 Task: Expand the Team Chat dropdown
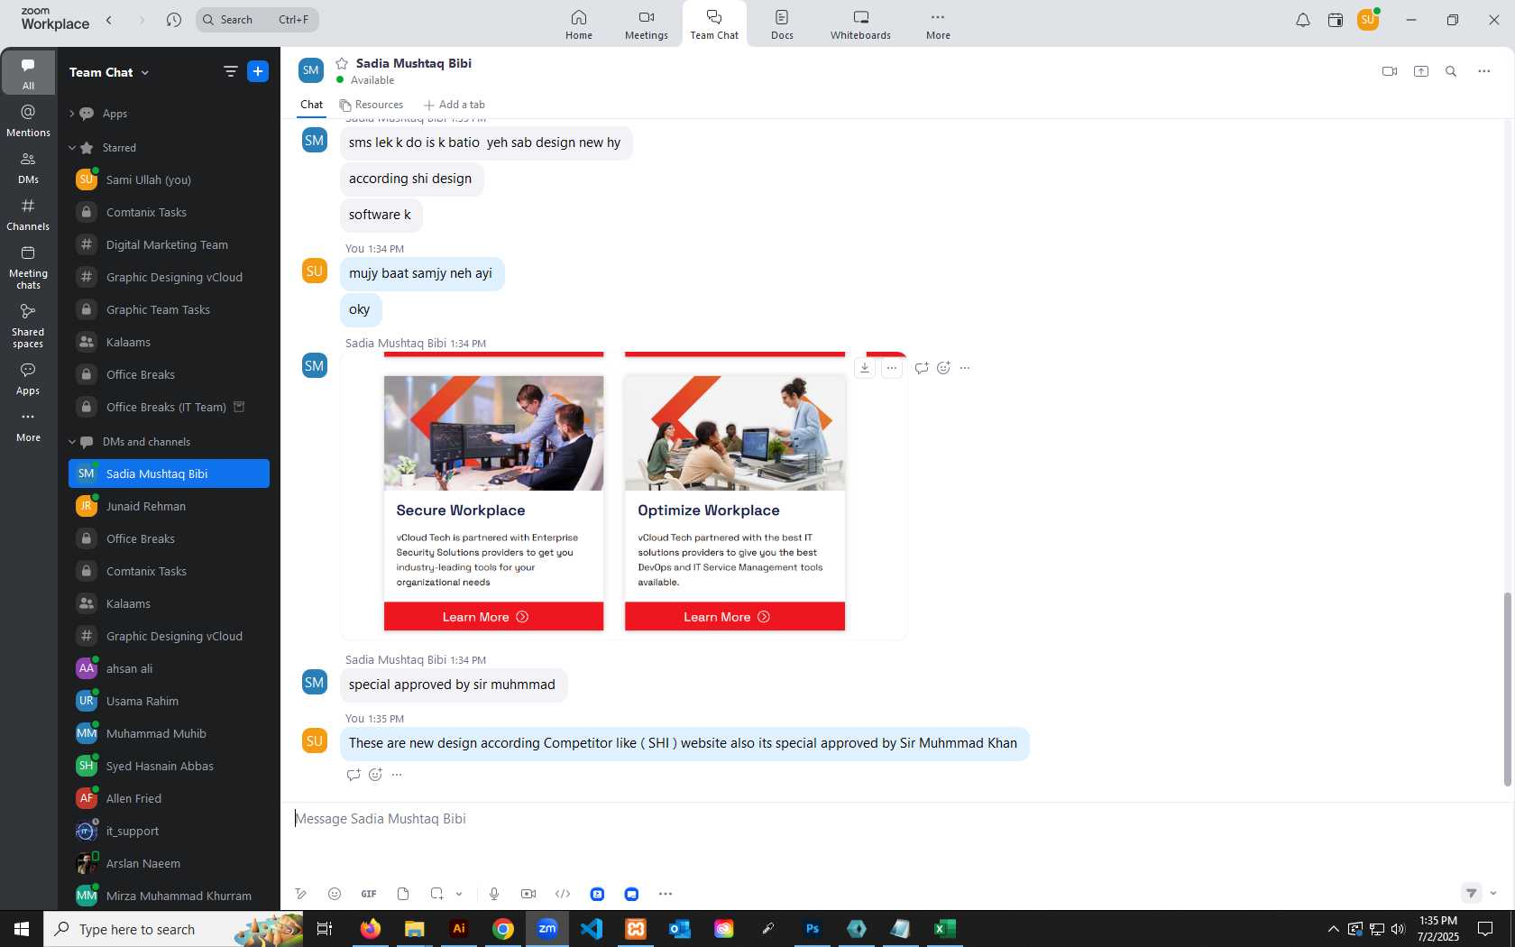145,72
